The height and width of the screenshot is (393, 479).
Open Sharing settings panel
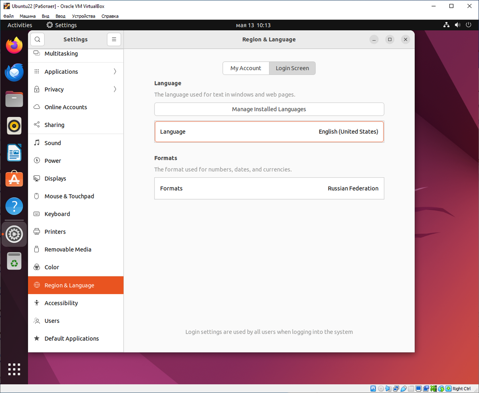pyautogui.click(x=76, y=125)
